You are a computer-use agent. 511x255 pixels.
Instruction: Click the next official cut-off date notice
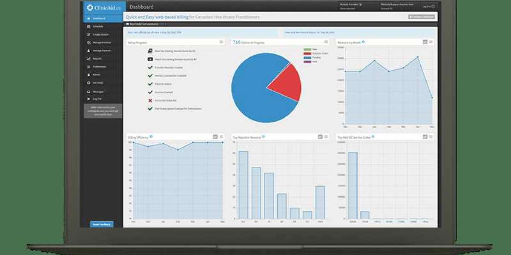[202, 32]
